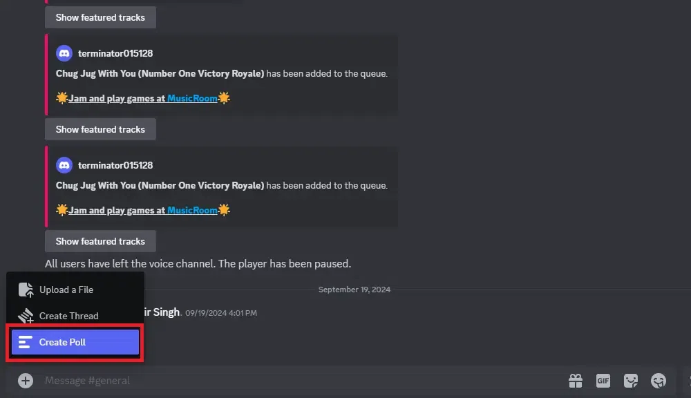Open the gift Nitro icon
691x398 pixels.
[x=576, y=381]
